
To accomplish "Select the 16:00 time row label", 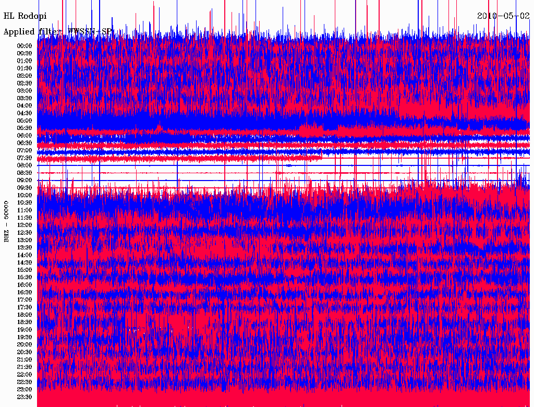I will (25, 285).
